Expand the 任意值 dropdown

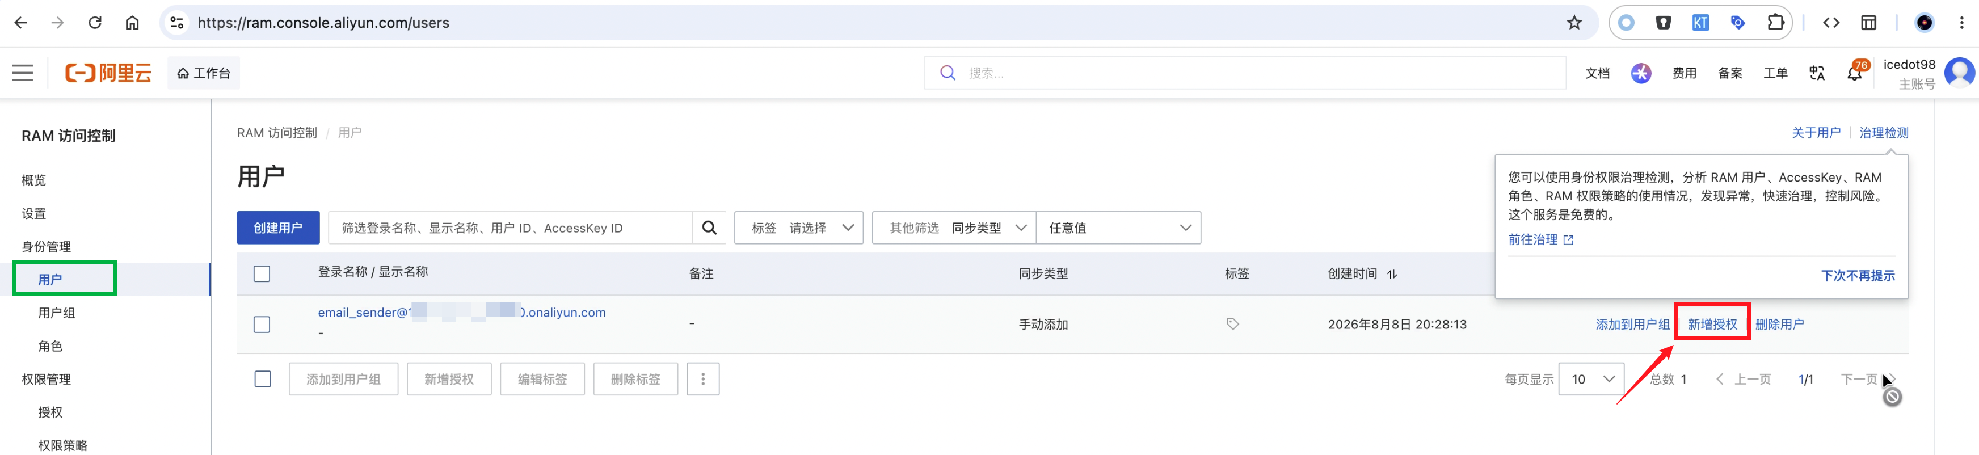pos(1118,227)
